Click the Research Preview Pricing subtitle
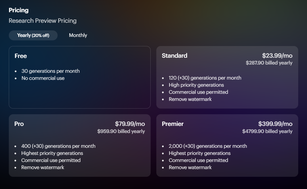Image resolution: width=307 pixels, height=189 pixels. tap(43, 21)
